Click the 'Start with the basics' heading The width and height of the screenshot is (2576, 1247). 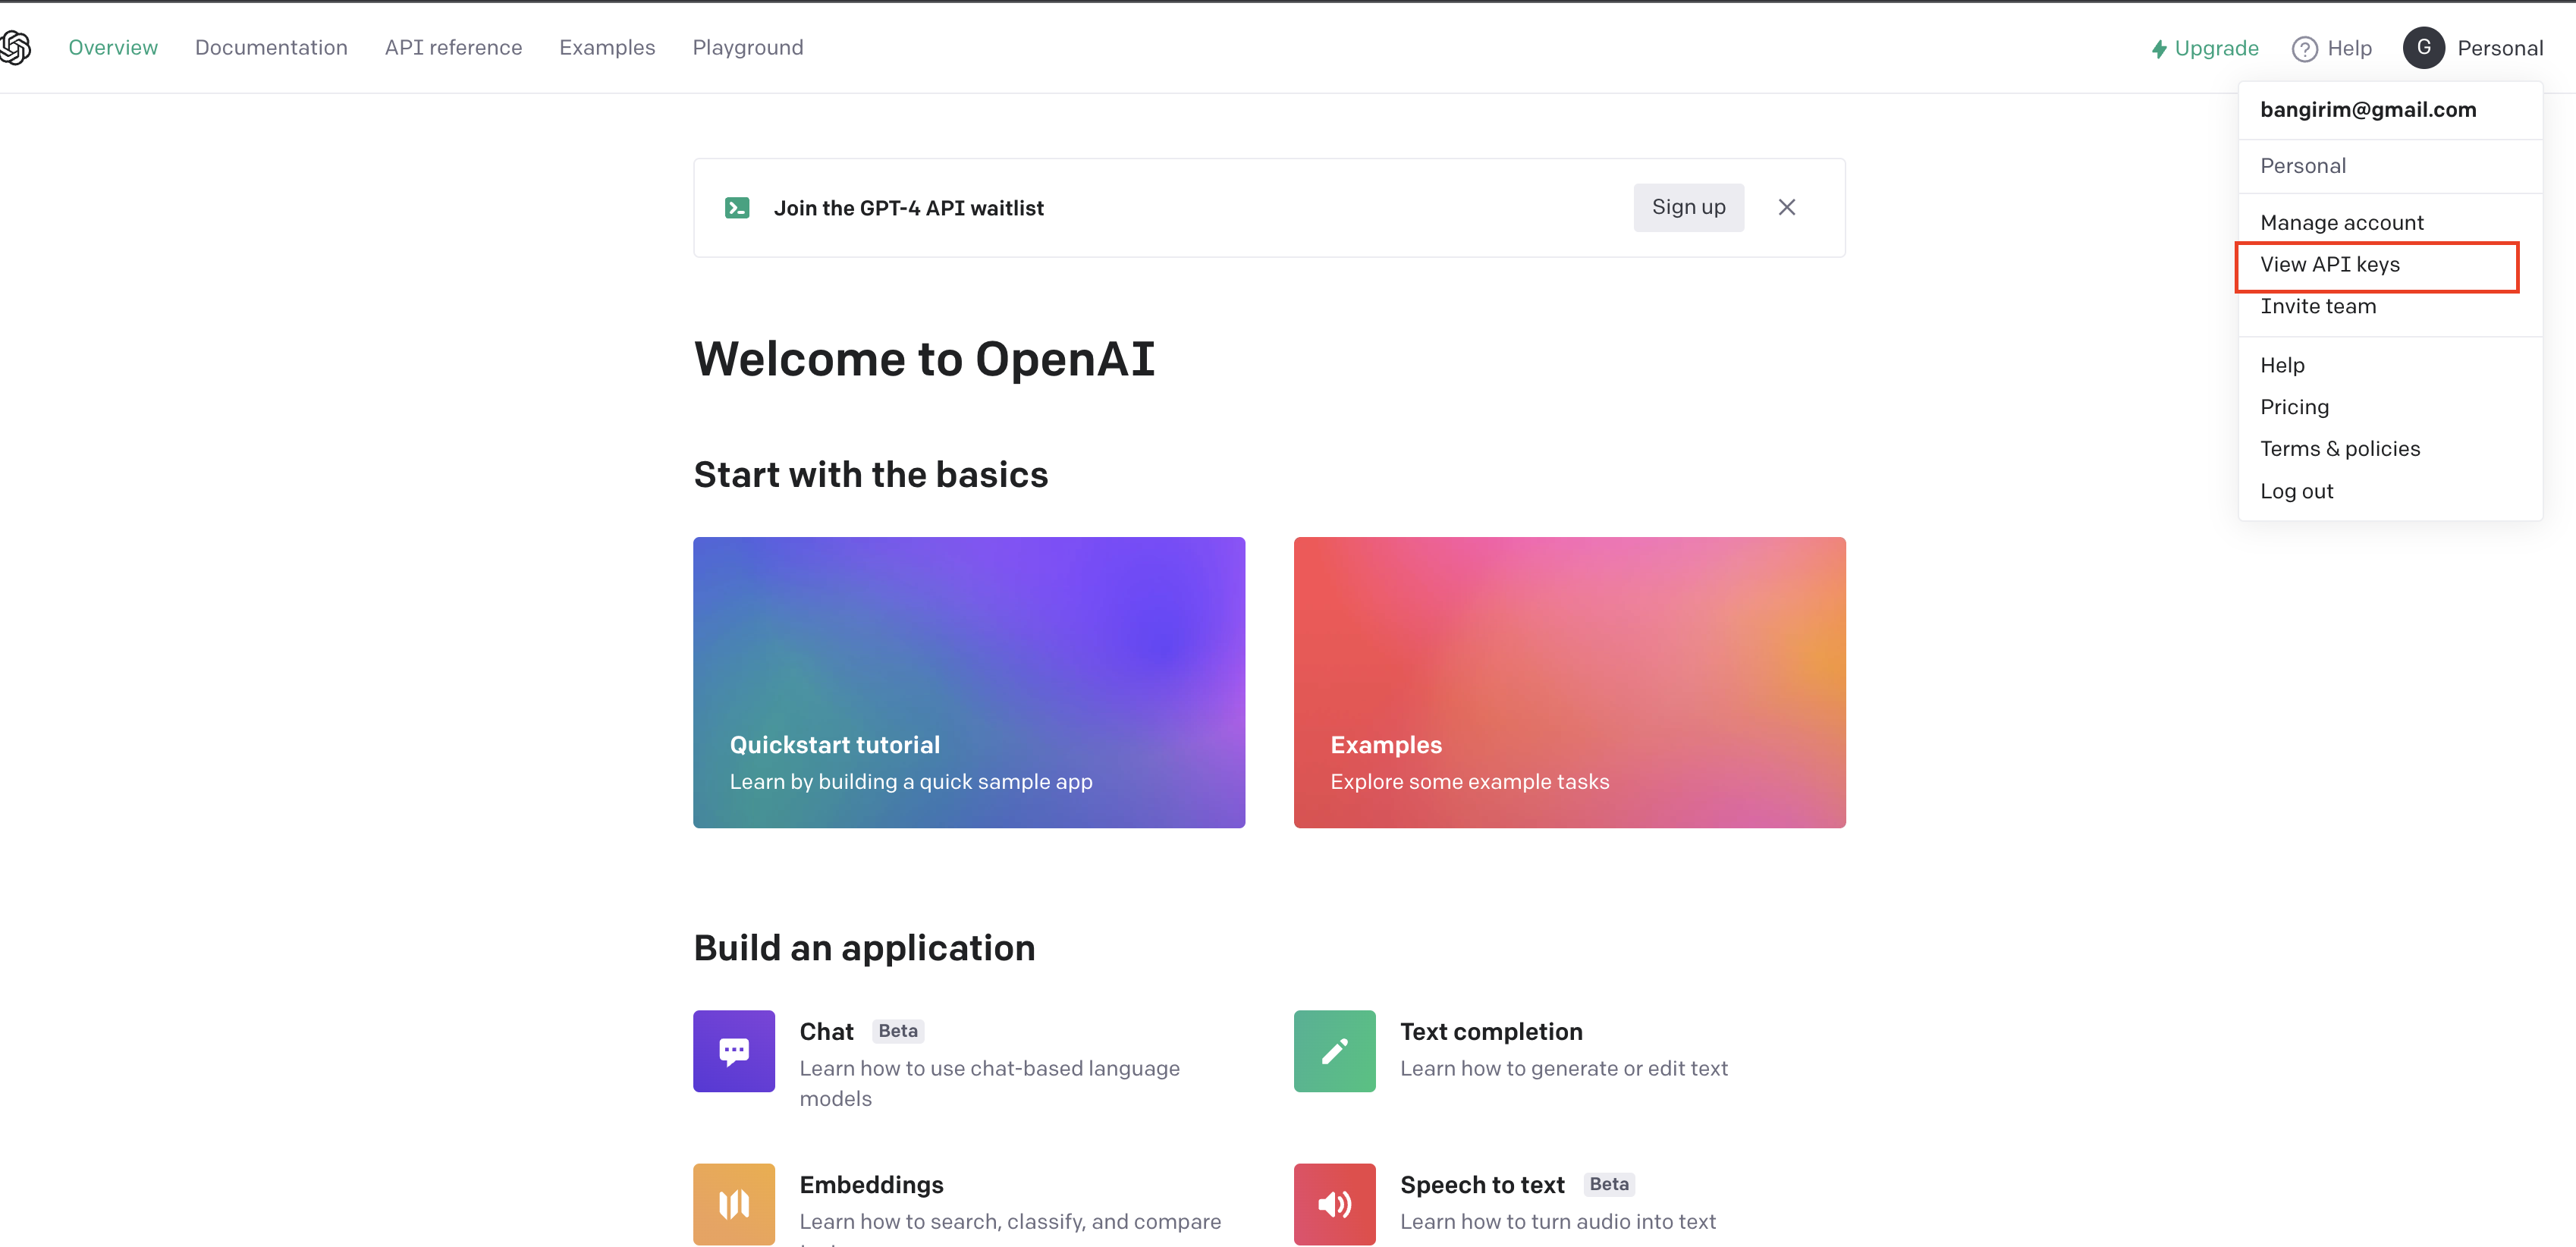tap(870, 474)
